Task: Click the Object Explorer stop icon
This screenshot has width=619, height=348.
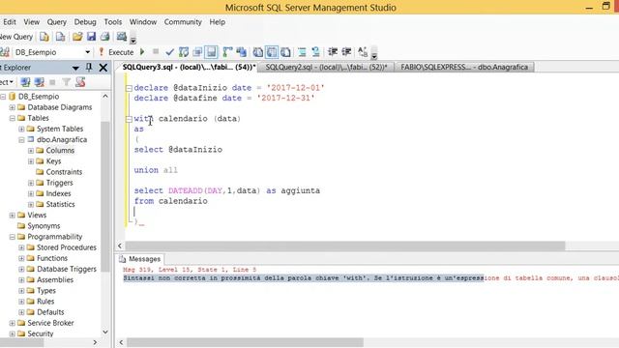Action: pyautogui.click(x=52, y=82)
